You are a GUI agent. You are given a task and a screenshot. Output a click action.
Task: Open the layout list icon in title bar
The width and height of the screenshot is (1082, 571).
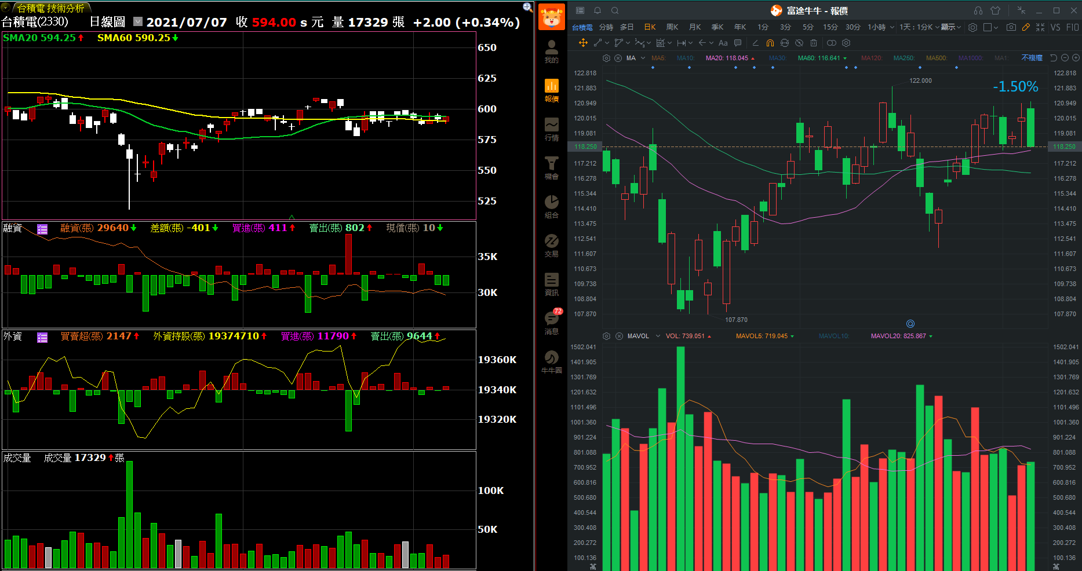click(x=580, y=10)
